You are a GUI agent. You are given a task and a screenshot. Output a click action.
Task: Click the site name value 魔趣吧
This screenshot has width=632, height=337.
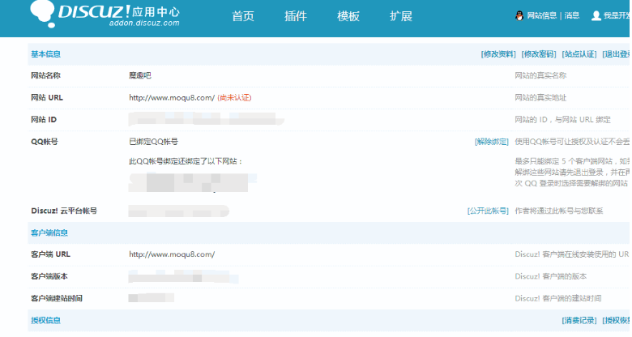(140, 75)
